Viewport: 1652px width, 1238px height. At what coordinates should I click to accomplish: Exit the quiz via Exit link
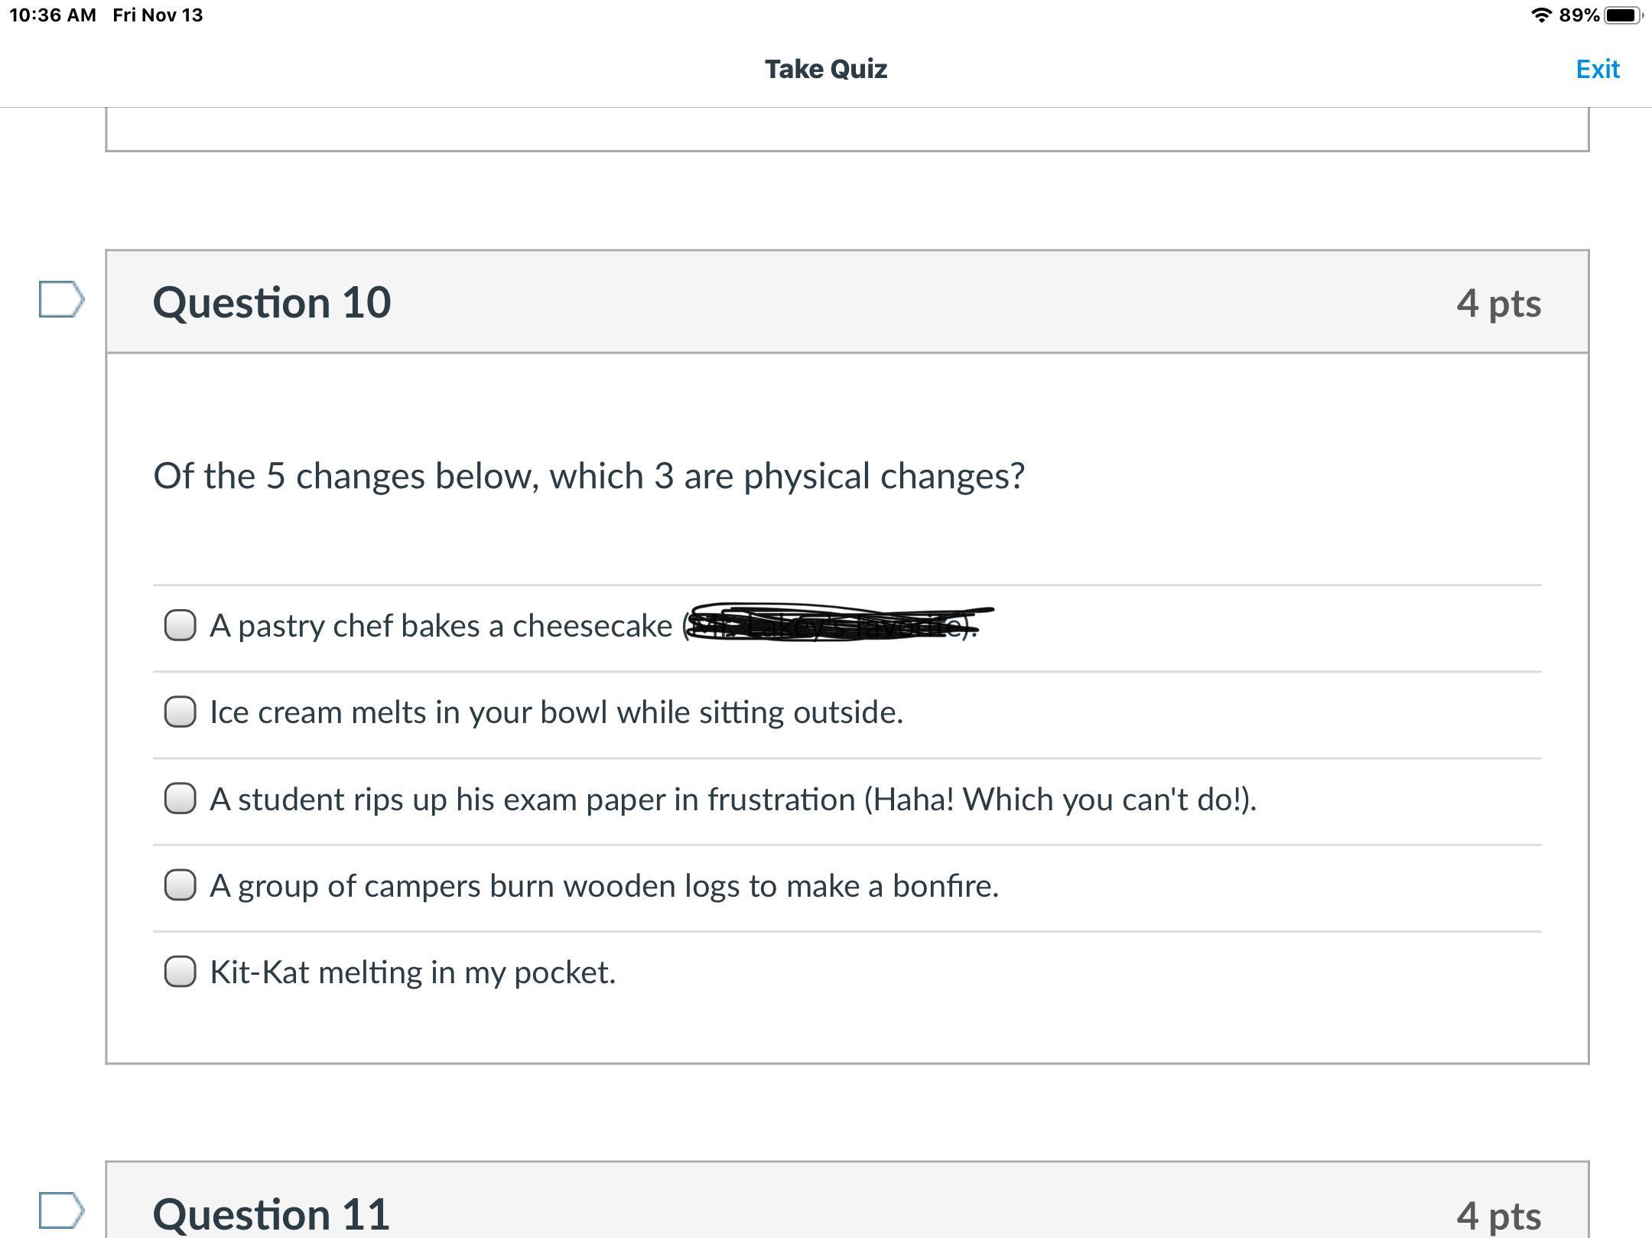point(1597,70)
